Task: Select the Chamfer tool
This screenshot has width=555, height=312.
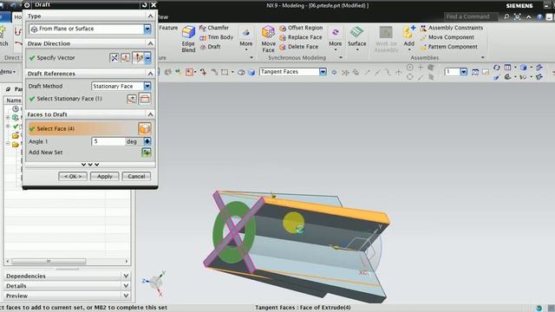Action: (x=214, y=28)
